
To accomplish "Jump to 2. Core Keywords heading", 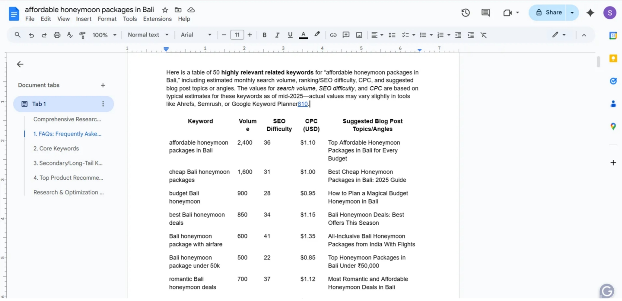I will (x=56, y=149).
